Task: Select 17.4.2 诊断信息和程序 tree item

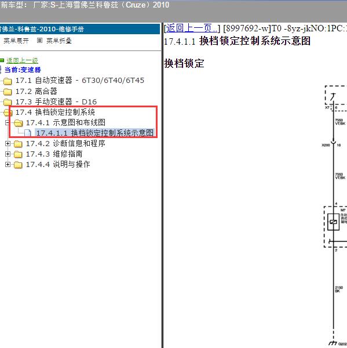Action: pyautogui.click(x=65, y=144)
